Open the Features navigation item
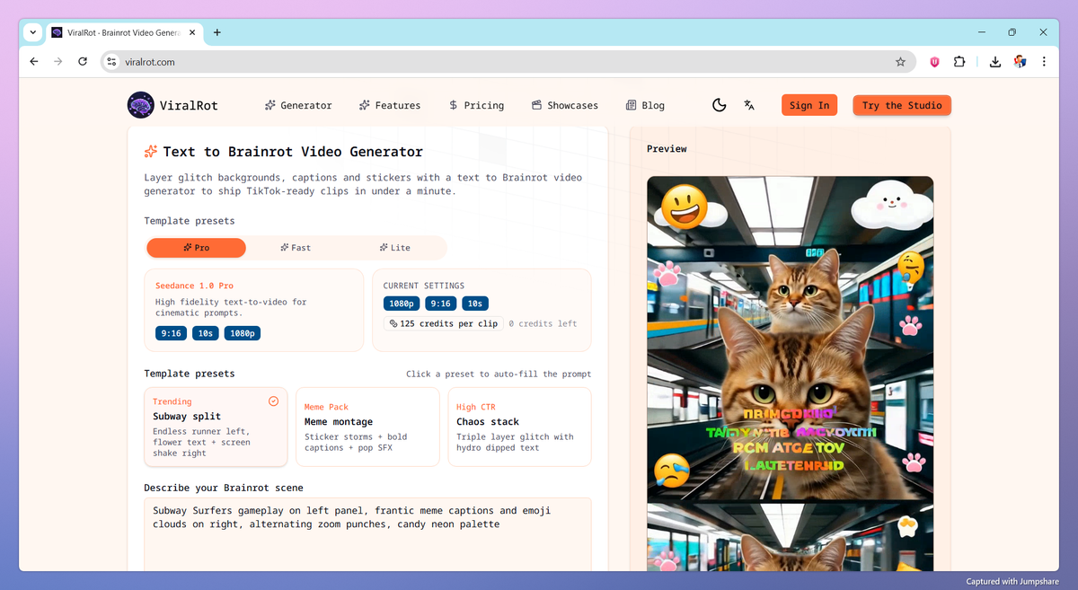1078x590 pixels. (390, 105)
